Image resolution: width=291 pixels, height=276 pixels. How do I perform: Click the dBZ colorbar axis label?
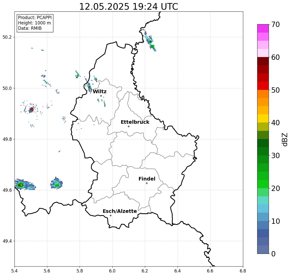[x=285, y=139]
